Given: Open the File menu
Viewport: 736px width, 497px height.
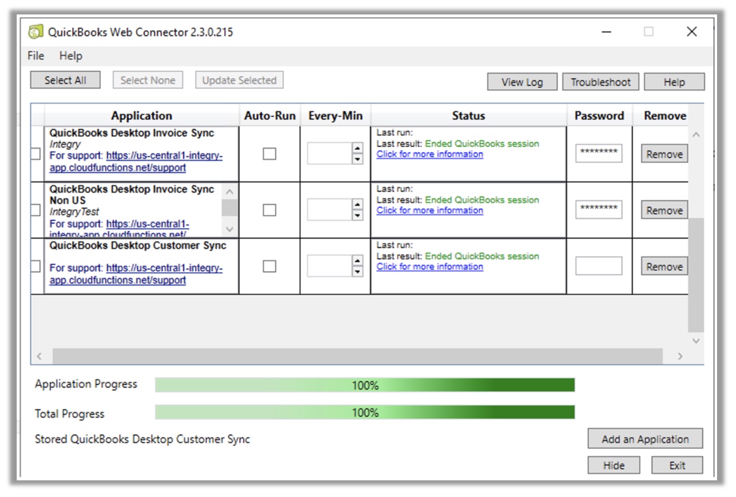Looking at the screenshot, I should (36, 56).
